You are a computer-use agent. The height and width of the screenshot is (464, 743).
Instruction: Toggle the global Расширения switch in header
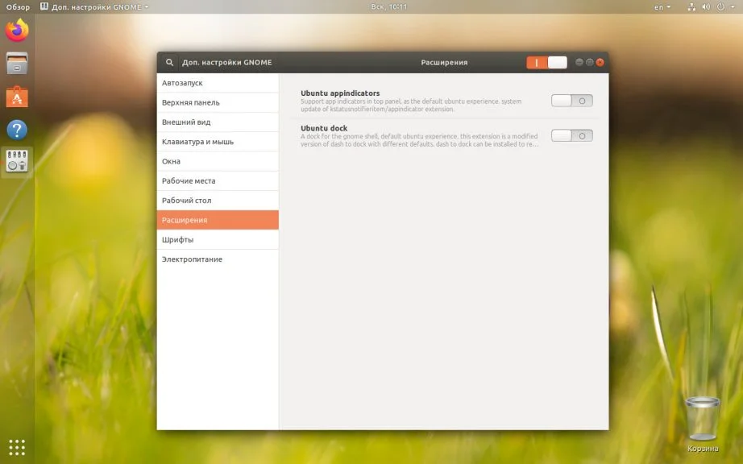point(546,62)
